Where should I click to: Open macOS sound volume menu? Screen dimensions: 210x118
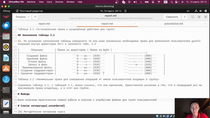(x=135, y=2)
